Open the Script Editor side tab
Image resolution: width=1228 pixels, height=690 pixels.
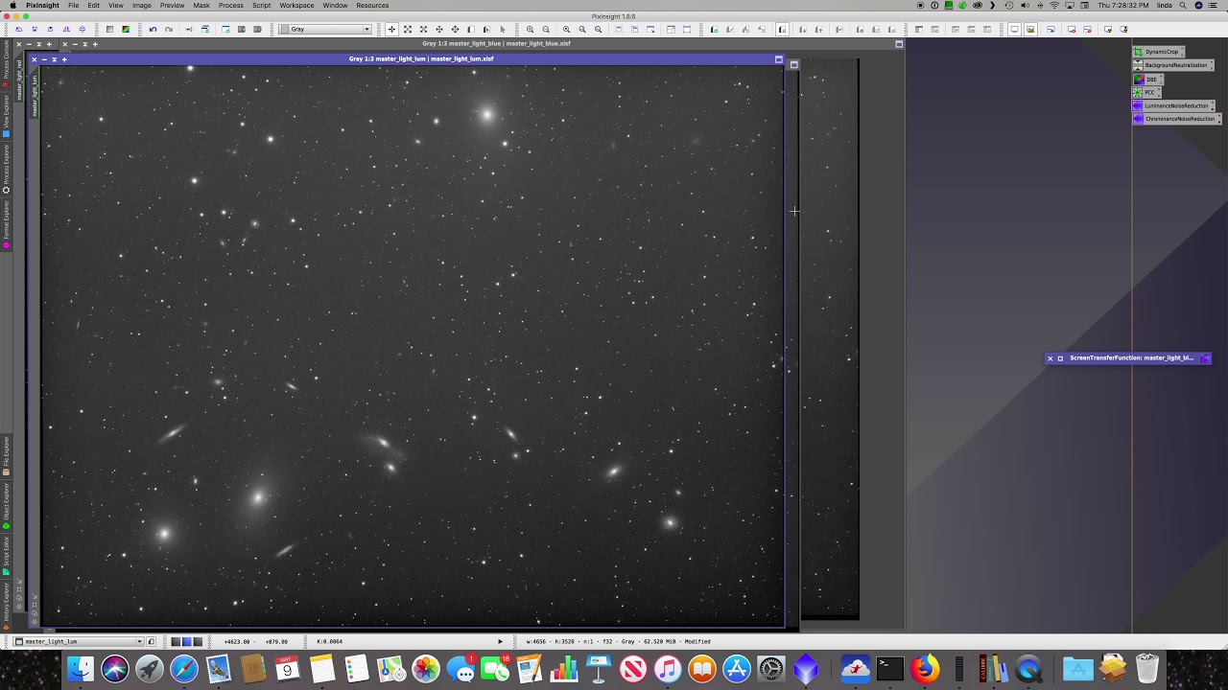[x=6, y=555]
